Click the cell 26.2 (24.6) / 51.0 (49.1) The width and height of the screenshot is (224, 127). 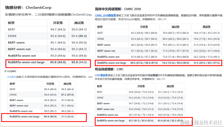point(207,57)
